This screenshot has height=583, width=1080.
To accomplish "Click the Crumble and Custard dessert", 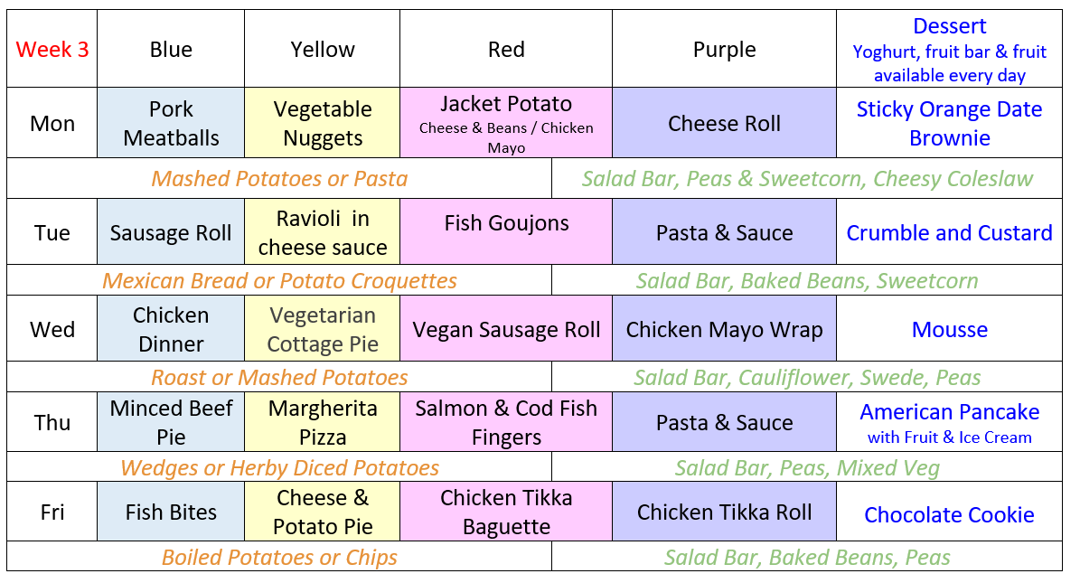I will pos(949,233).
